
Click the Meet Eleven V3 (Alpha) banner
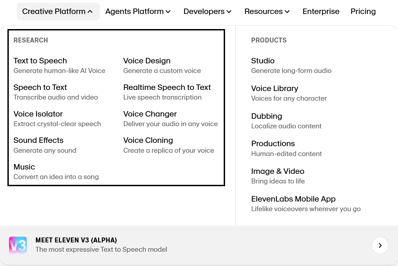point(101,245)
